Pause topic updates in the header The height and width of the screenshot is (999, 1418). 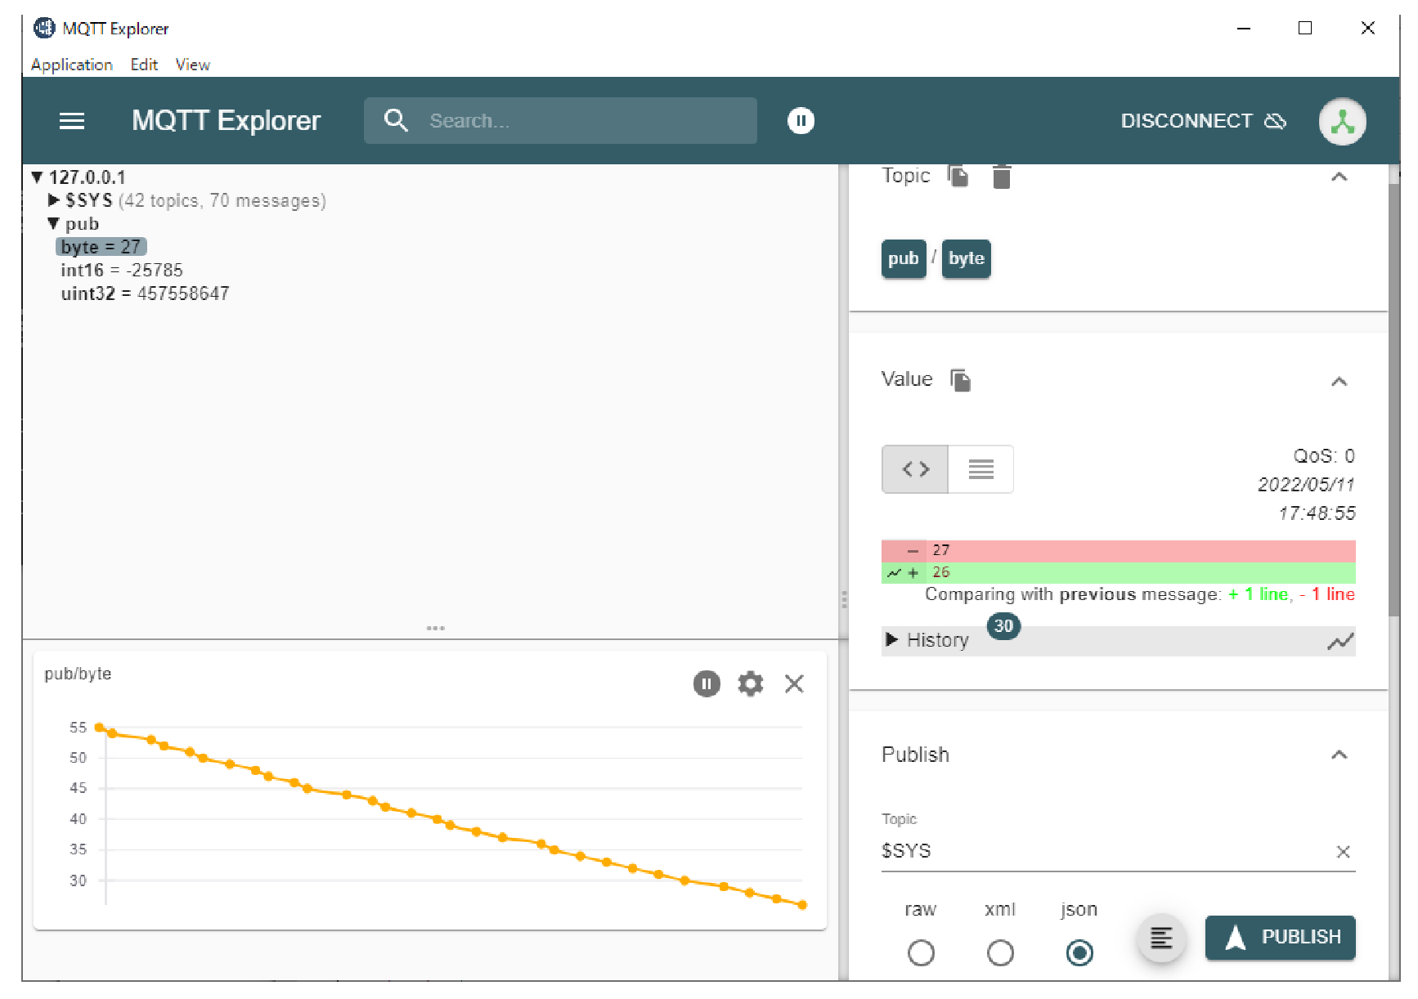801,121
